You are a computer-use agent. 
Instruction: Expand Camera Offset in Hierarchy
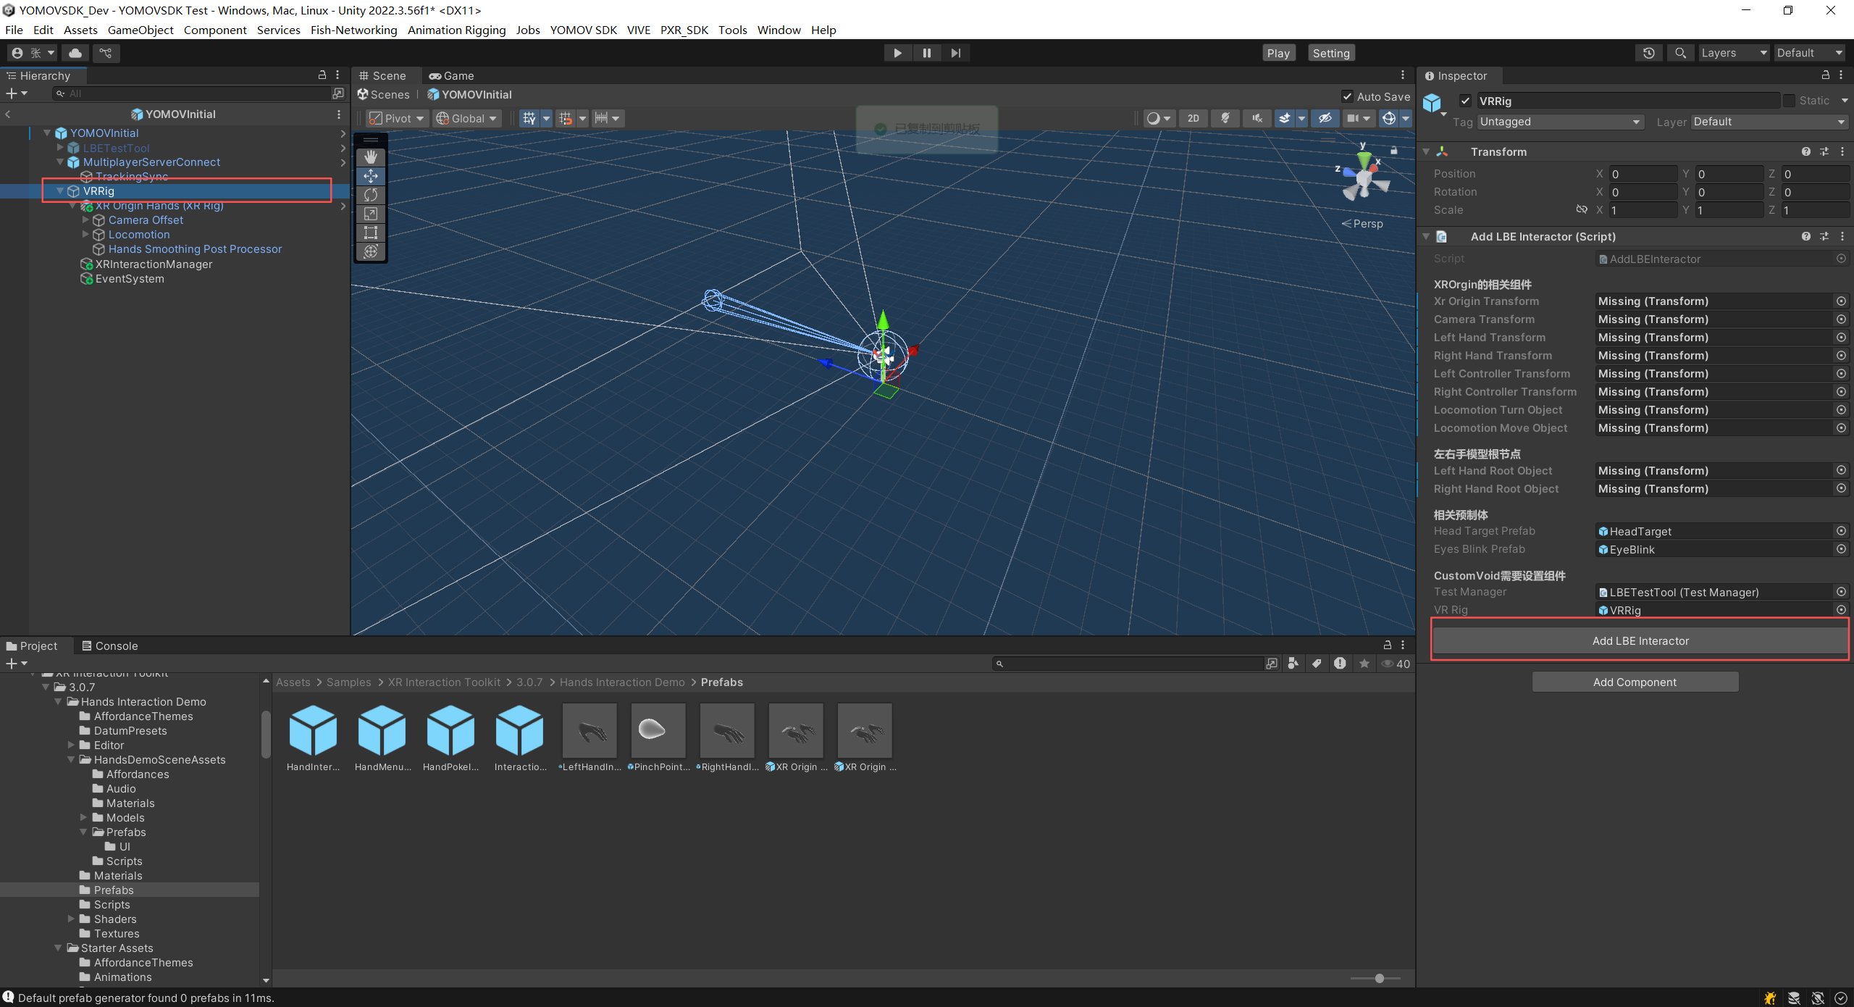coord(85,220)
